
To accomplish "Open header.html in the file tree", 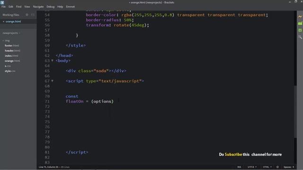I will click(12, 51).
